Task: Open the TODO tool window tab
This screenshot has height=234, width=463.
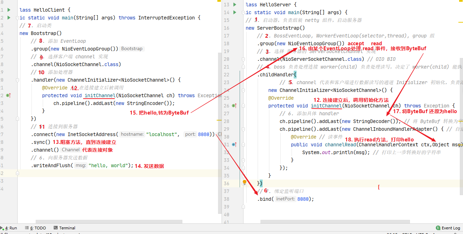Action: [36, 228]
